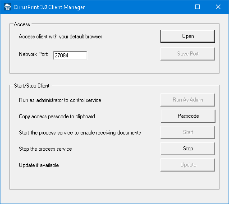Viewport: 229px width, 204px height.
Task: Copy passcode with the Passcode button
Action: [x=188, y=116]
